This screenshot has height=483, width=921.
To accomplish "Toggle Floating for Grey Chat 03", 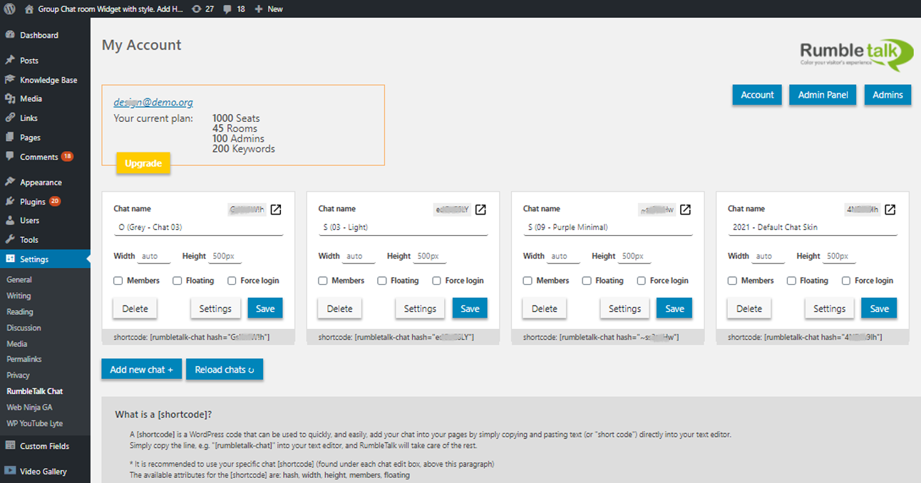I will click(x=177, y=281).
